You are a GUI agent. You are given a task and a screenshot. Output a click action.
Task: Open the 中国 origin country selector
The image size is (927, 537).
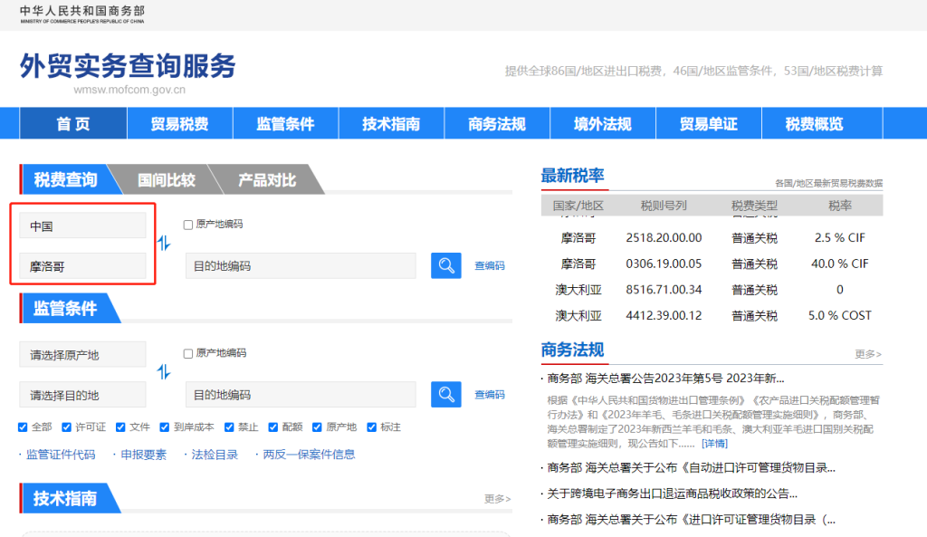82,225
